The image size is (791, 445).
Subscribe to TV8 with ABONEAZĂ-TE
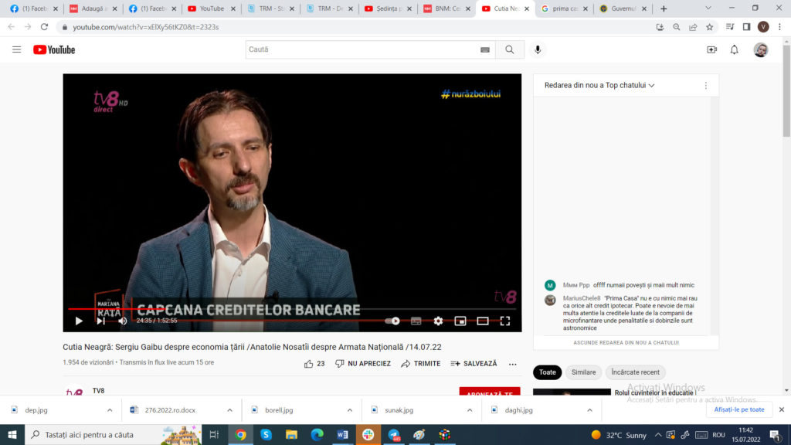489,392
